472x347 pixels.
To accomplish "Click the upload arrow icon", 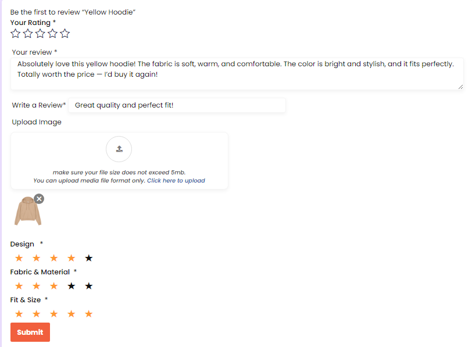I will point(119,149).
